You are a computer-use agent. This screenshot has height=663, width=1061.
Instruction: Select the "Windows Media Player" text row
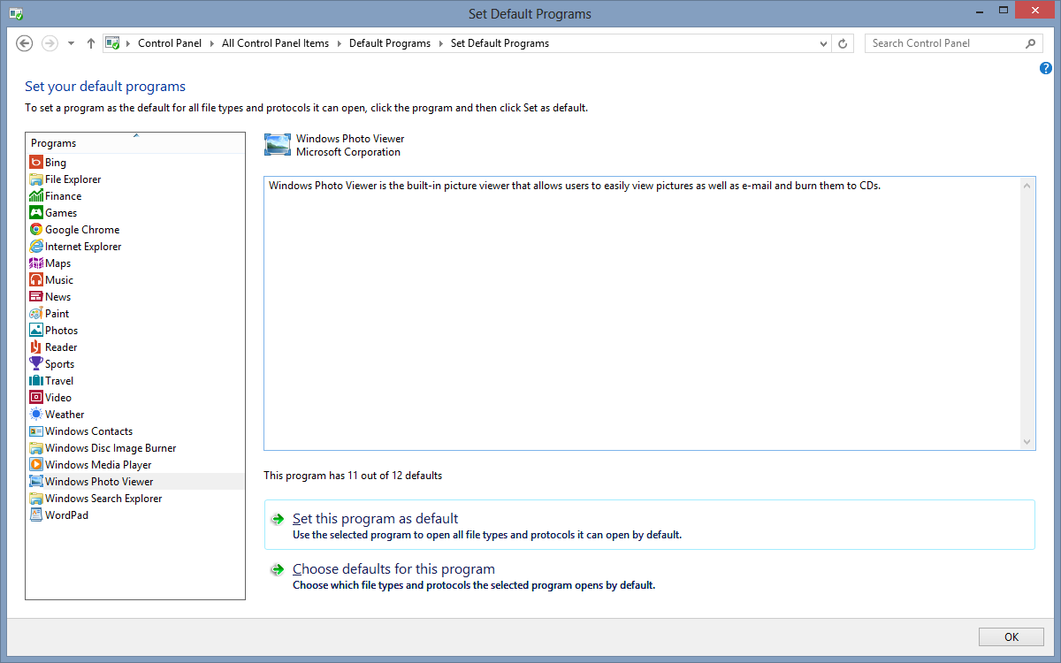coord(98,465)
